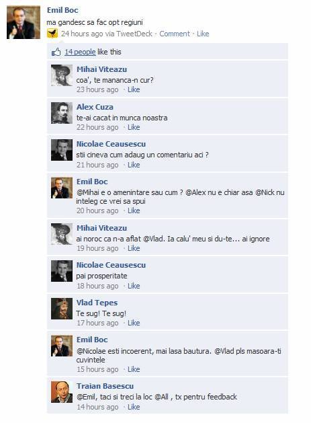Viewport: 311px width, 423px height.
Task: Open the 14 people likes list
Action: [x=80, y=52]
